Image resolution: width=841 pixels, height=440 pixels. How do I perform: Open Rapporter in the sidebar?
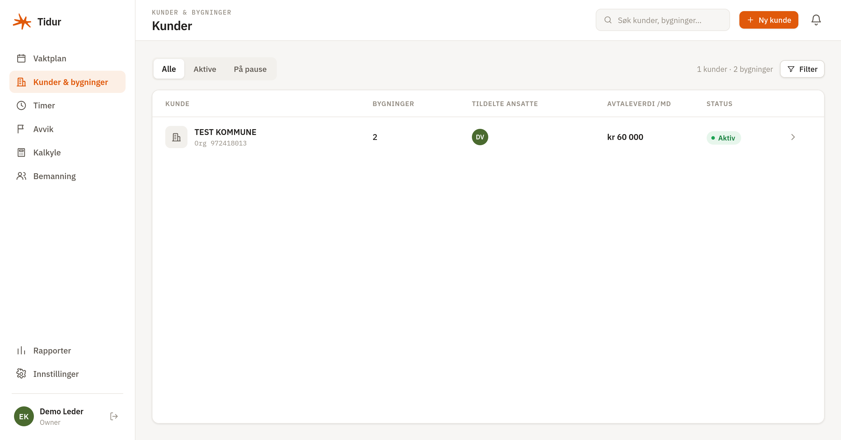pyautogui.click(x=67, y=351)
